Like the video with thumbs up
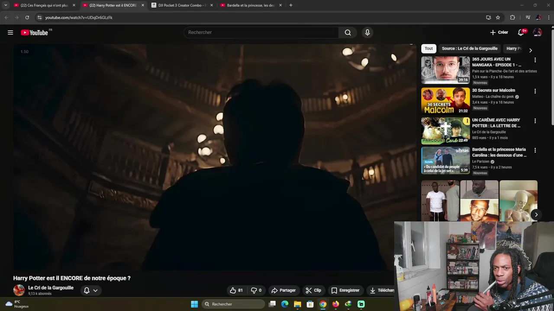 point(236,290)
